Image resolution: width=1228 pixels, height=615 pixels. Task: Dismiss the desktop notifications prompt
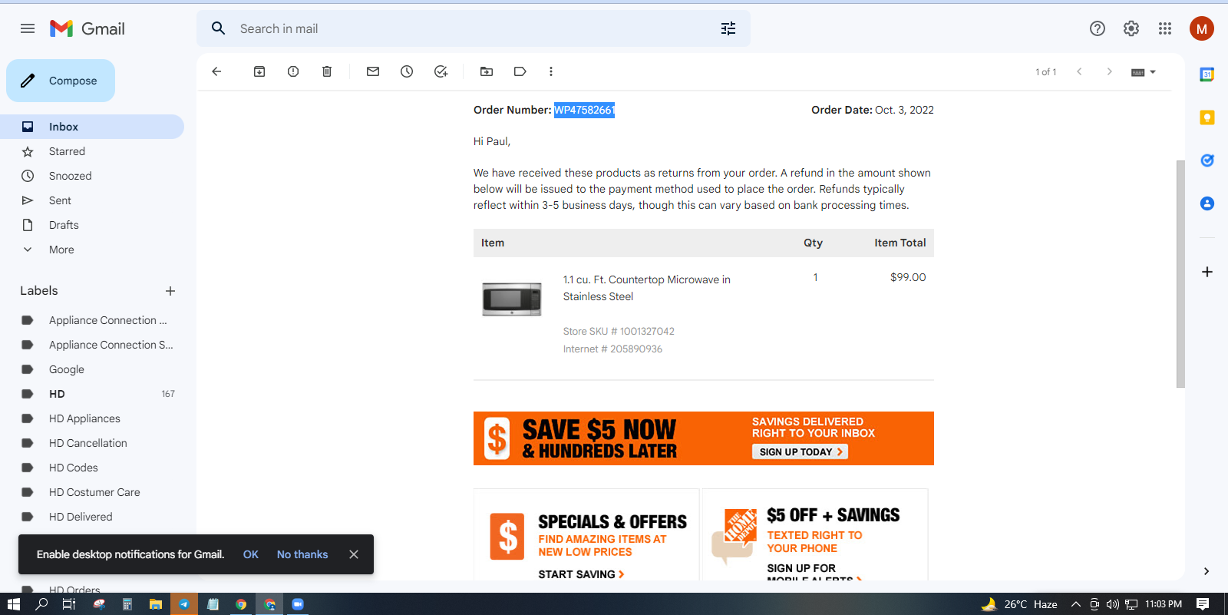(354, 554)
